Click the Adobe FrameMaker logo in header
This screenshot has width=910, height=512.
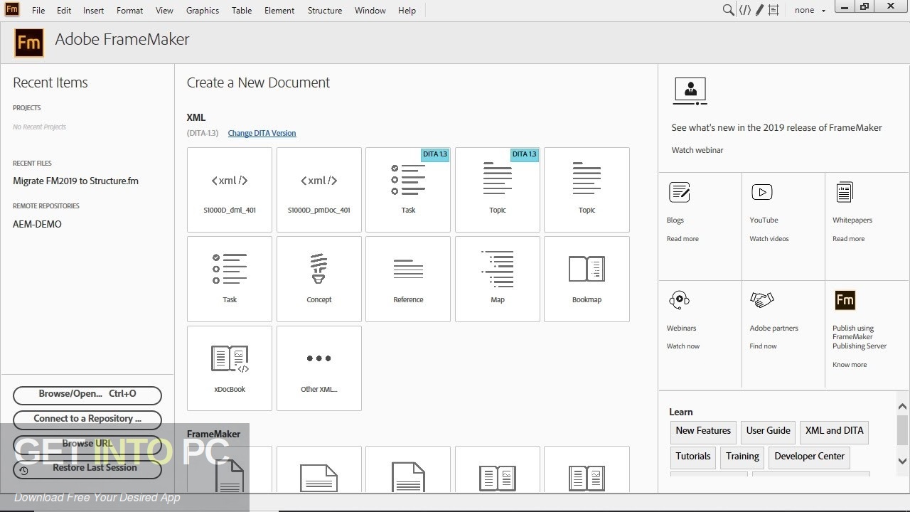click(29, 43)
